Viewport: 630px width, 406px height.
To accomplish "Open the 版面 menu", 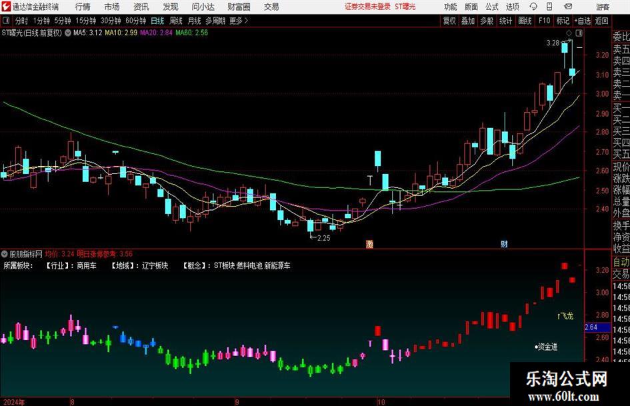I will point(471,7).
